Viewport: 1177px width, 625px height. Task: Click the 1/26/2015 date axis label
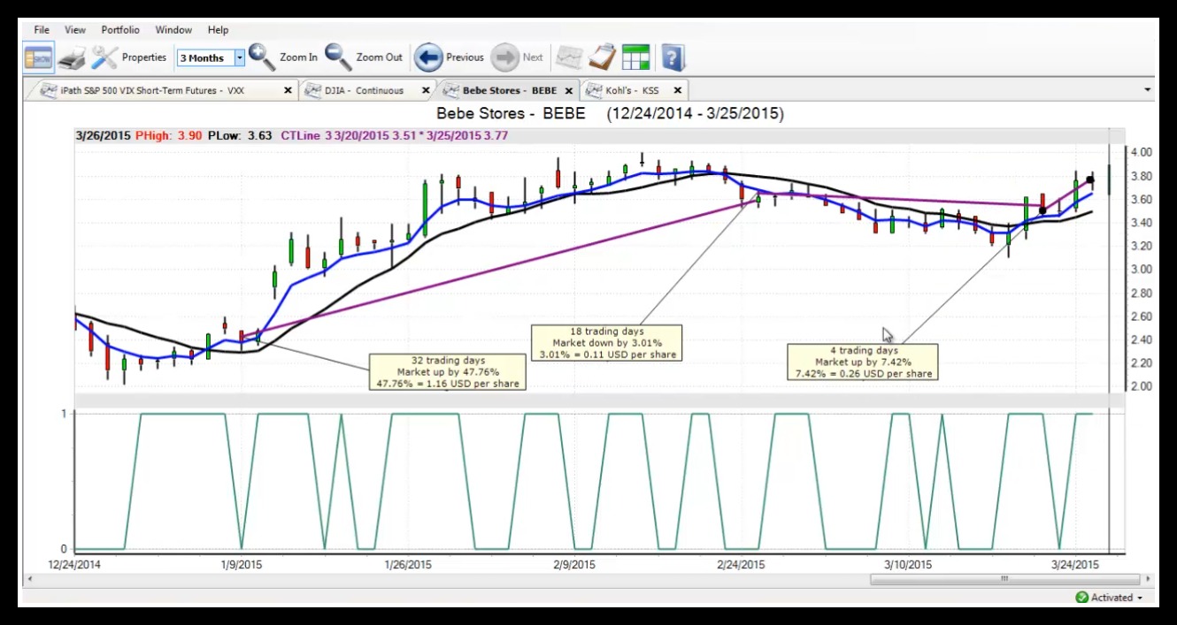407,564
